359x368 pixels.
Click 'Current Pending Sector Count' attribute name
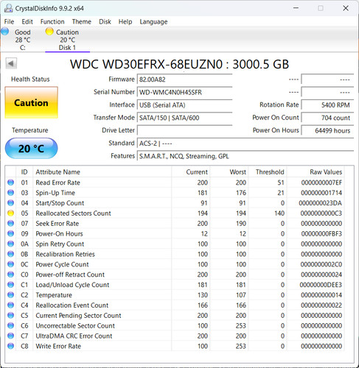click(x=78, y=316)
